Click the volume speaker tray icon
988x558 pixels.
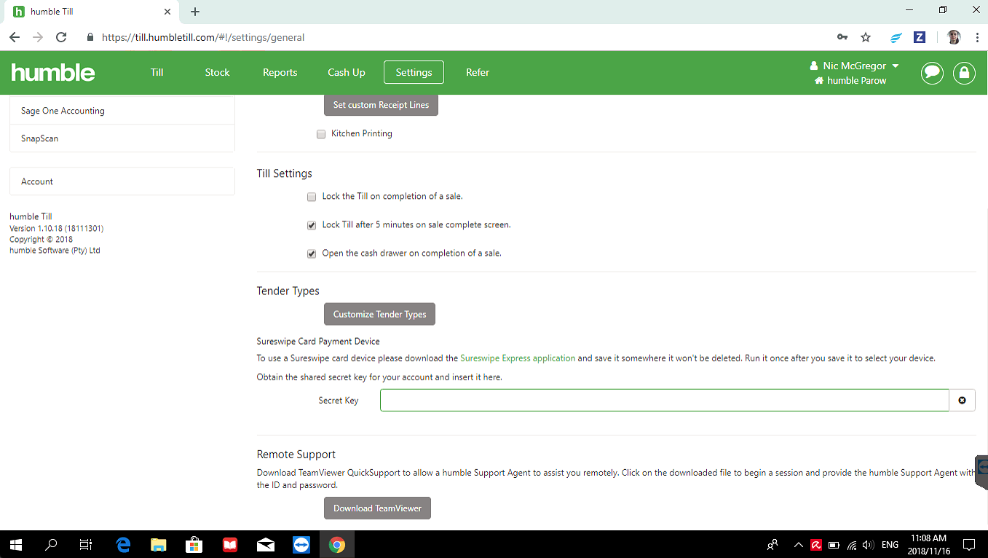pos(868,544)
